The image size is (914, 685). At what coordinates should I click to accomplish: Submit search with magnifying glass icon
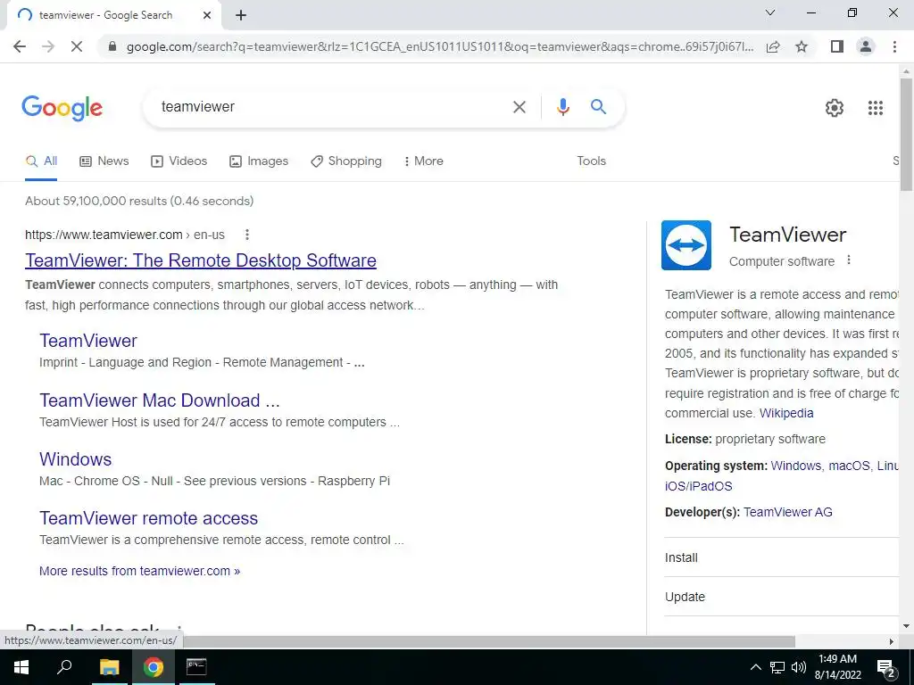[598, 107]
